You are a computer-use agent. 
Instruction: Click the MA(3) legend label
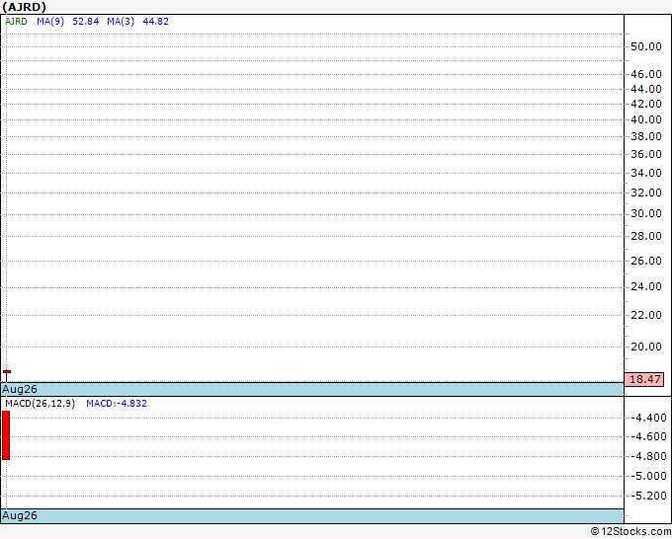pos(121,22)
